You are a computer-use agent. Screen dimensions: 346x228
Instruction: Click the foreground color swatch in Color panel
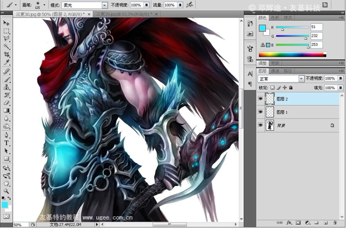pos(262,28)
